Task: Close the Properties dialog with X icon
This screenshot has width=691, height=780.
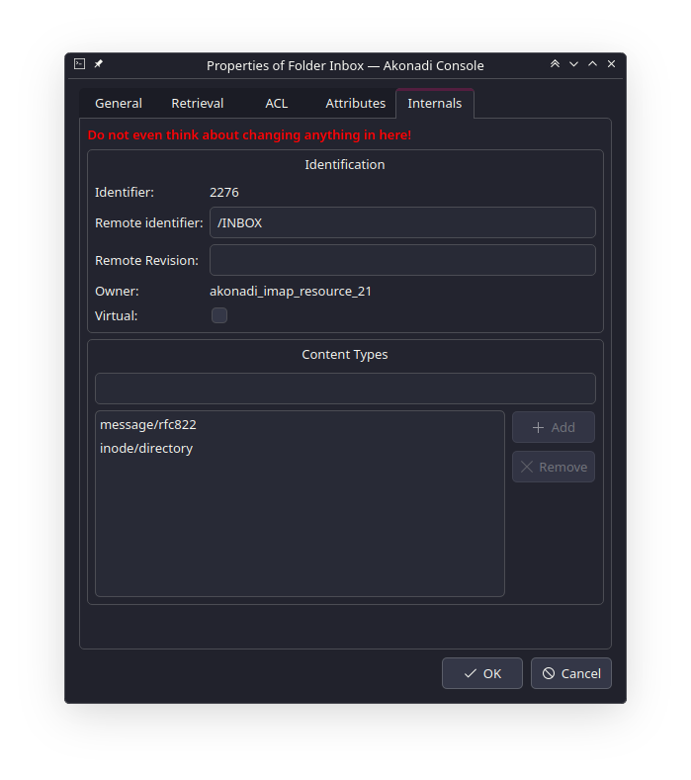Action: (x=611, y=63)
